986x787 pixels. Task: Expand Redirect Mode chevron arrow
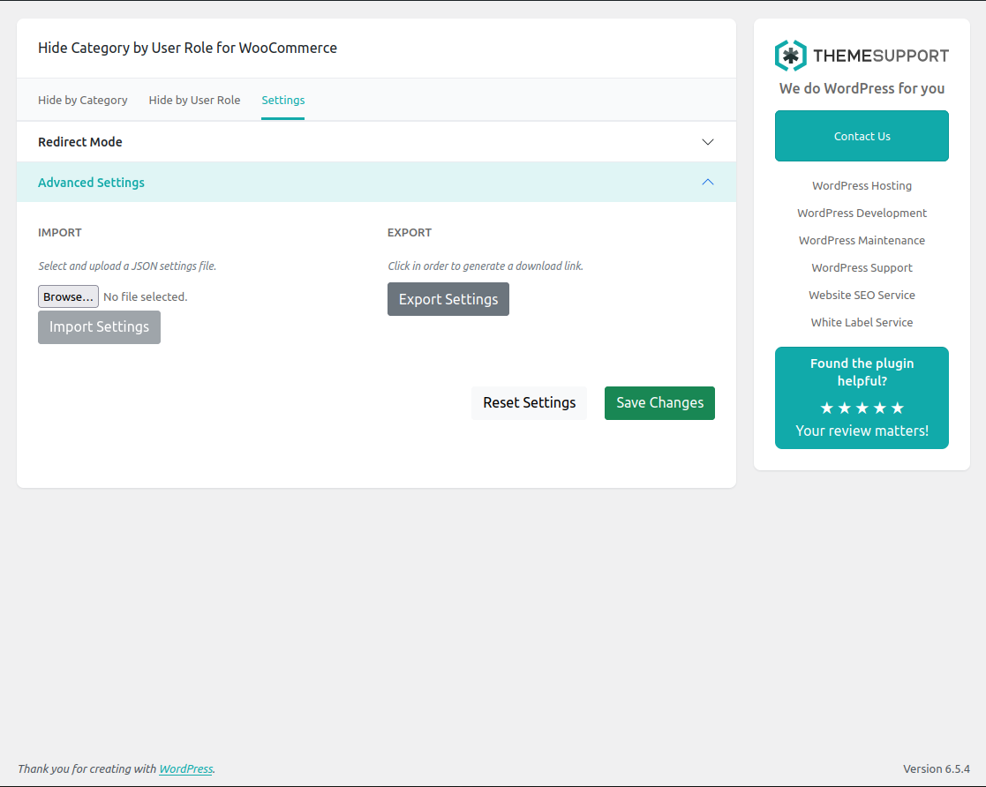tap(707, 142)
